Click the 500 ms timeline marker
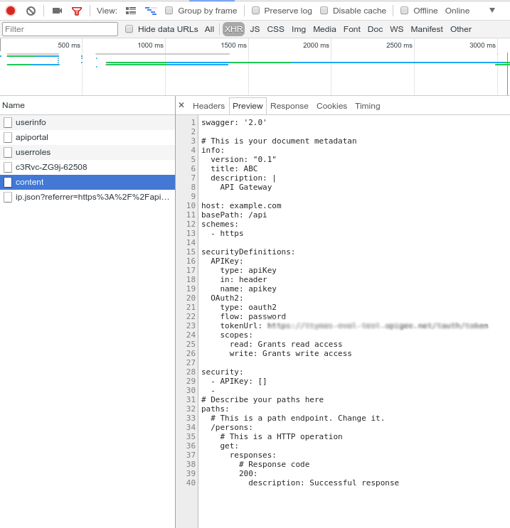 coord(69,45)
